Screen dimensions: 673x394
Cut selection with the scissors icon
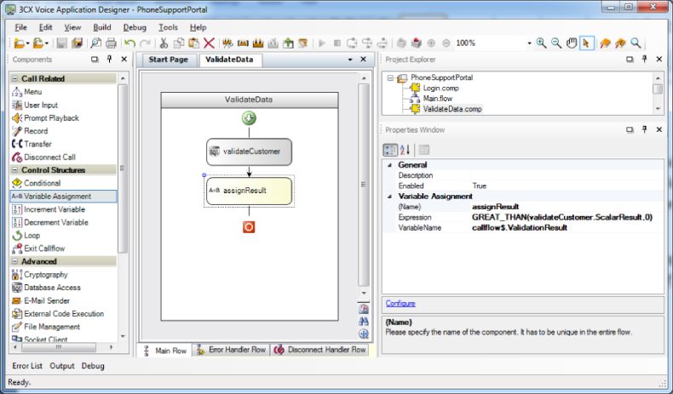pos(164,43)
